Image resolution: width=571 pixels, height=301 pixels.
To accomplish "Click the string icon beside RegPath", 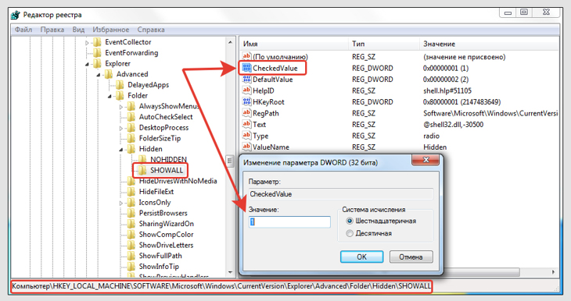I will (x=247, y=113).
